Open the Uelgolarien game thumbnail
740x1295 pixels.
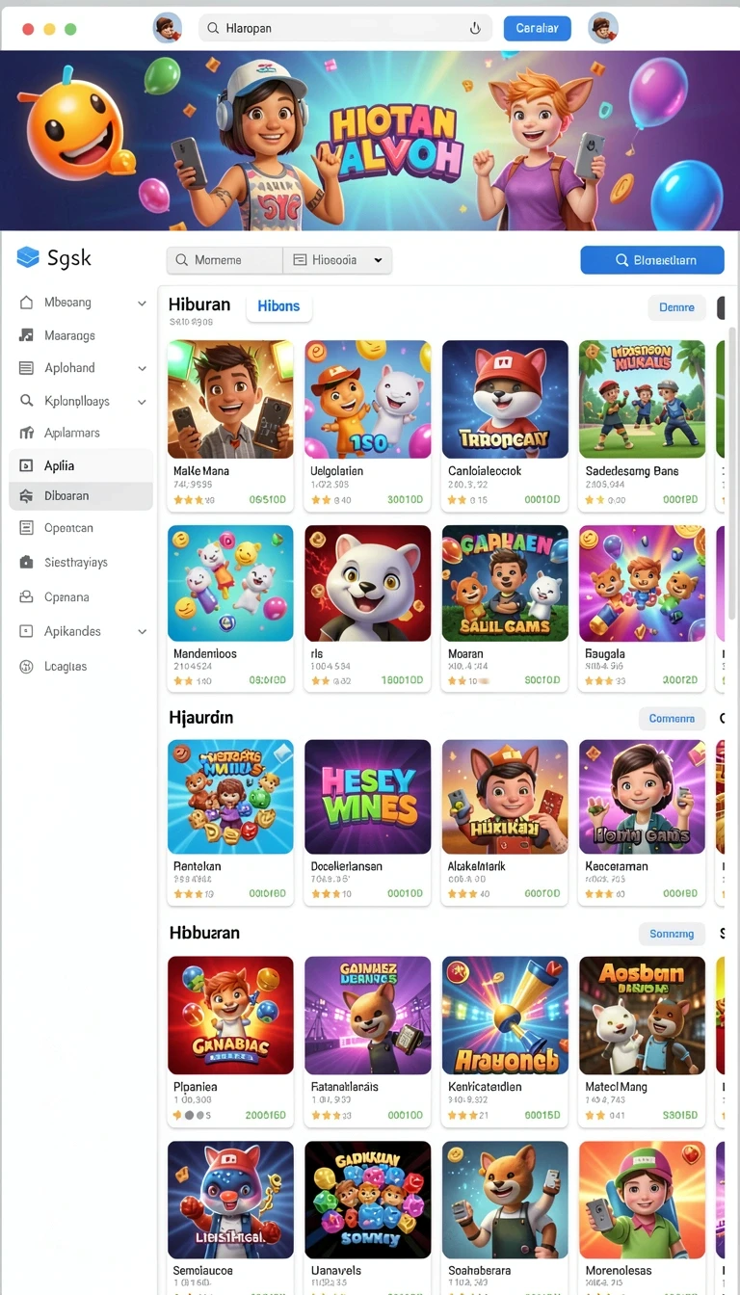pos(368,399)
